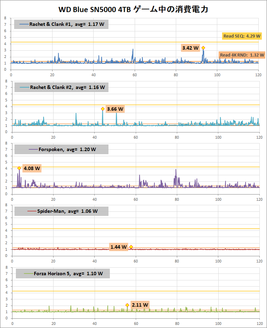Select the Rachet & Clank #1 legend box
Screen dimensions: 267x328
(x=61, y=24)
